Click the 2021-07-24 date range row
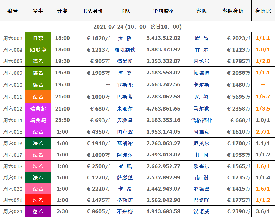This screenshot has width=275, height=217. 137,27
